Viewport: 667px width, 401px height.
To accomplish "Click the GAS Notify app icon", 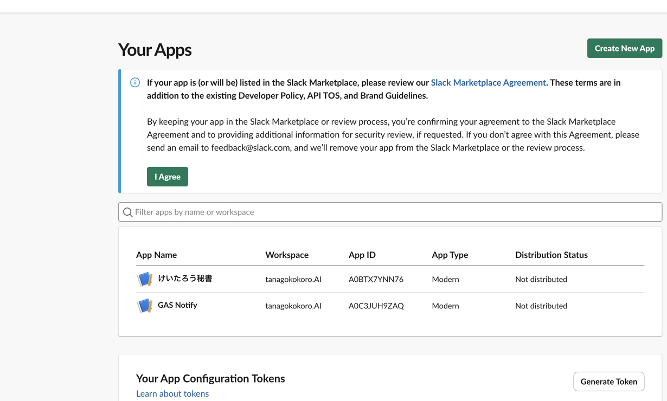I will [x=144, y=306].
